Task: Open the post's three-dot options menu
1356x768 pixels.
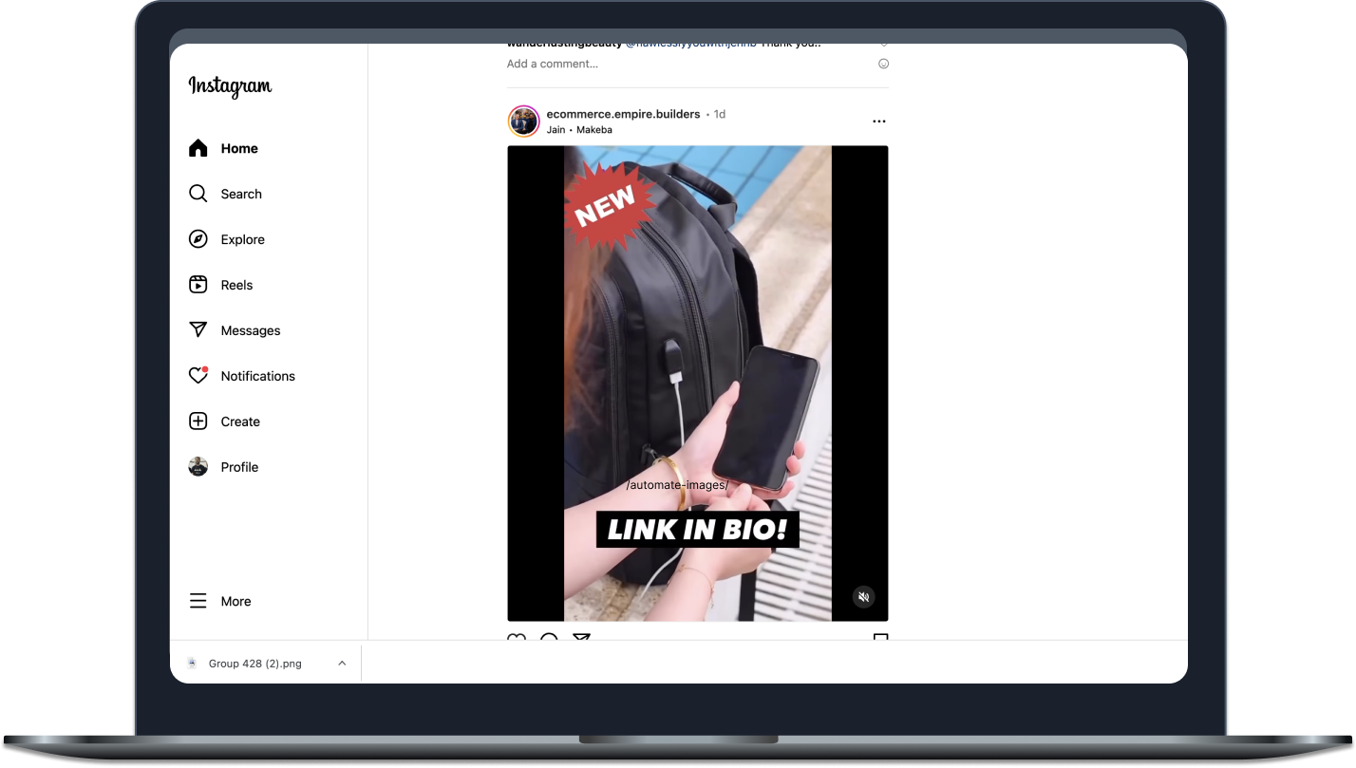Action: (x=878, y=122)
